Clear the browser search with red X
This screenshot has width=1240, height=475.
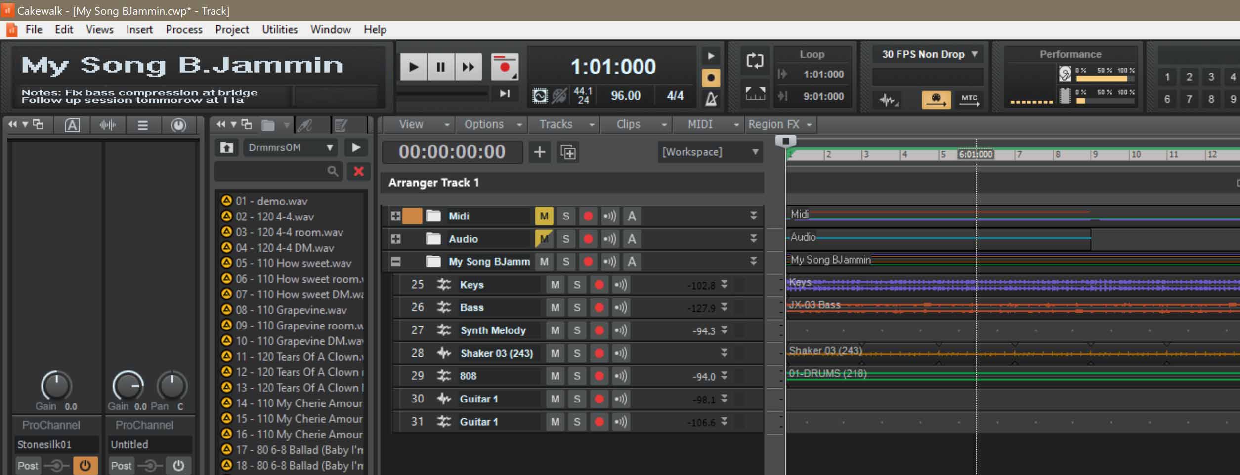tap(358, 171)
